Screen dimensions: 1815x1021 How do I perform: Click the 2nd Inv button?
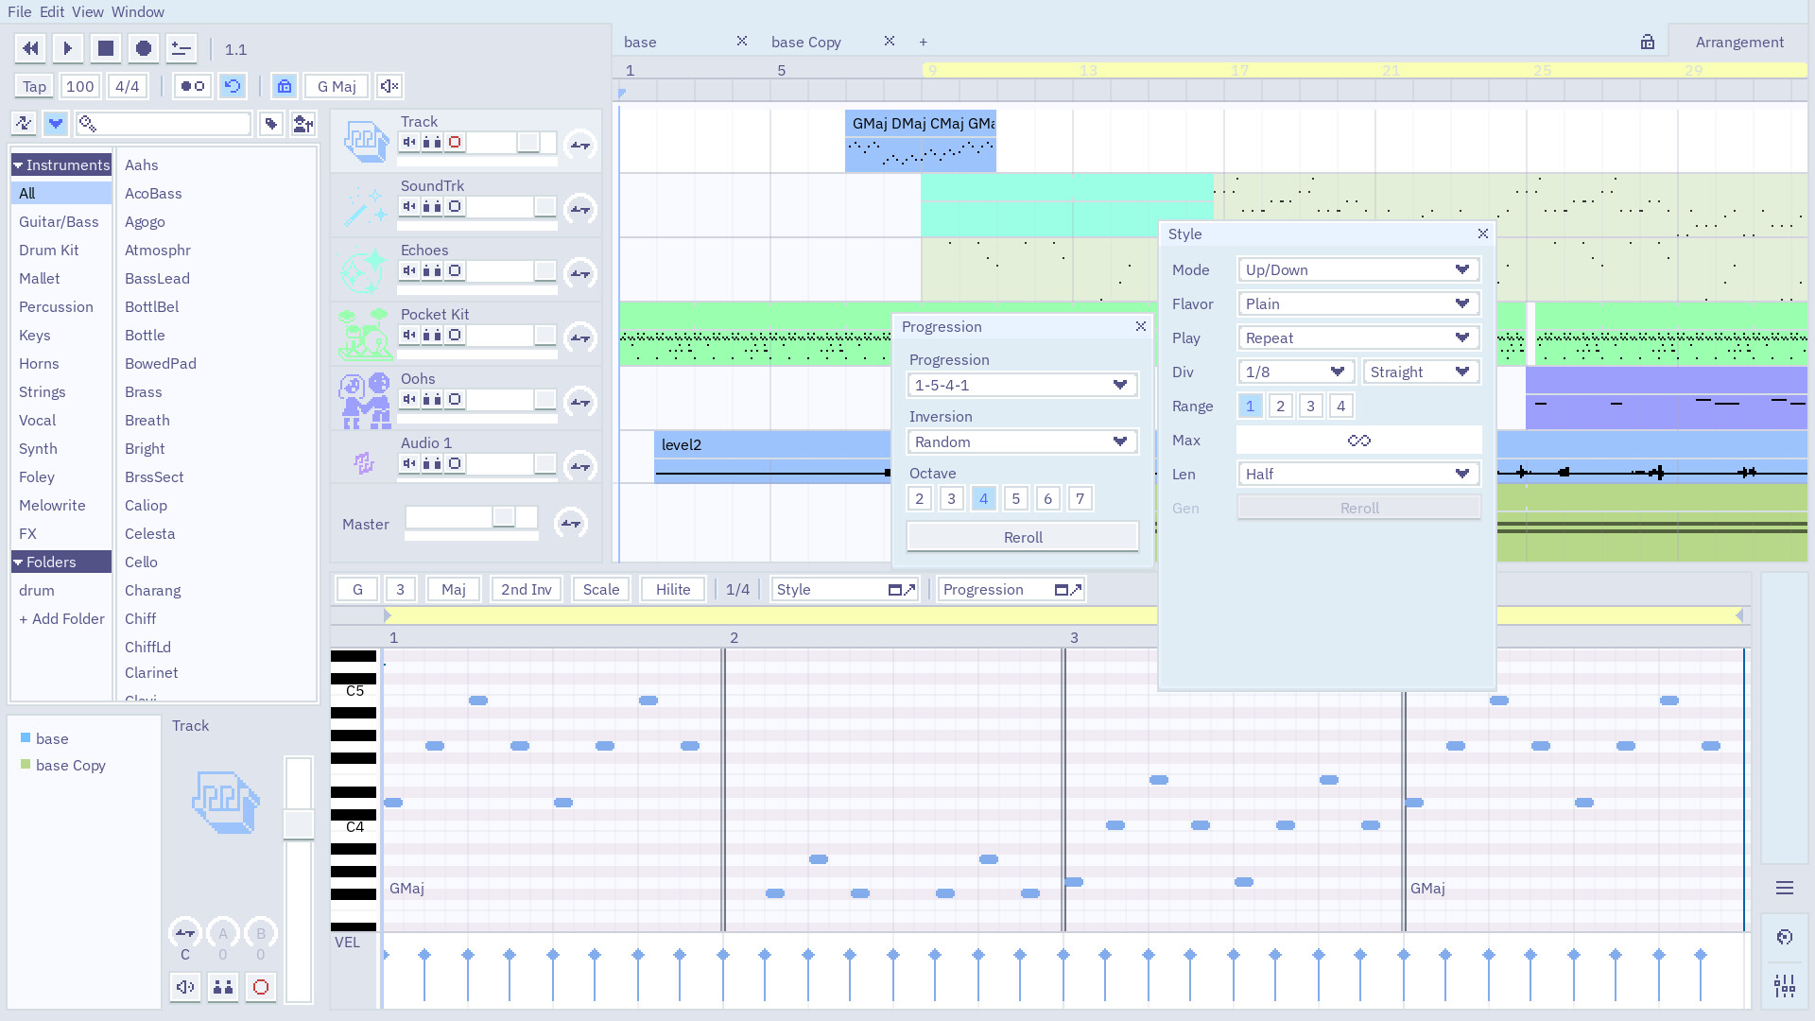coord(527,589)
